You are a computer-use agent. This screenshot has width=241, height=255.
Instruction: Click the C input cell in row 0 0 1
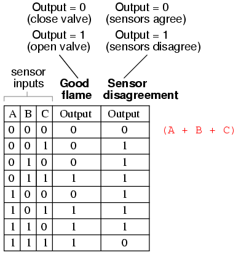point(44,146)
